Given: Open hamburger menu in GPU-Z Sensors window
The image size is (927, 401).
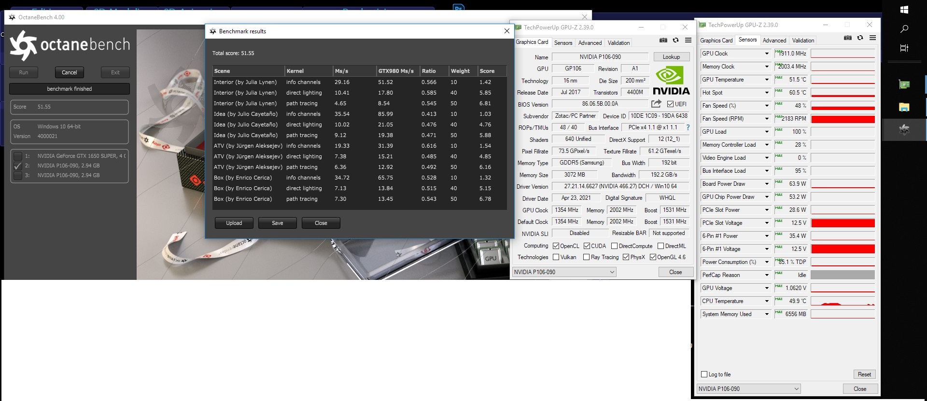Looking at the screenshot, I should pyautogui.click(x=872, y=38).
